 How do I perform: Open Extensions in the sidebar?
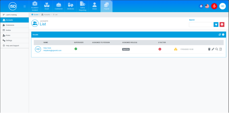click(x=14, y=25)
